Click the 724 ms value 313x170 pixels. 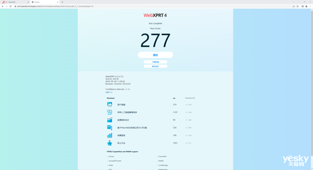coord(175,127)
